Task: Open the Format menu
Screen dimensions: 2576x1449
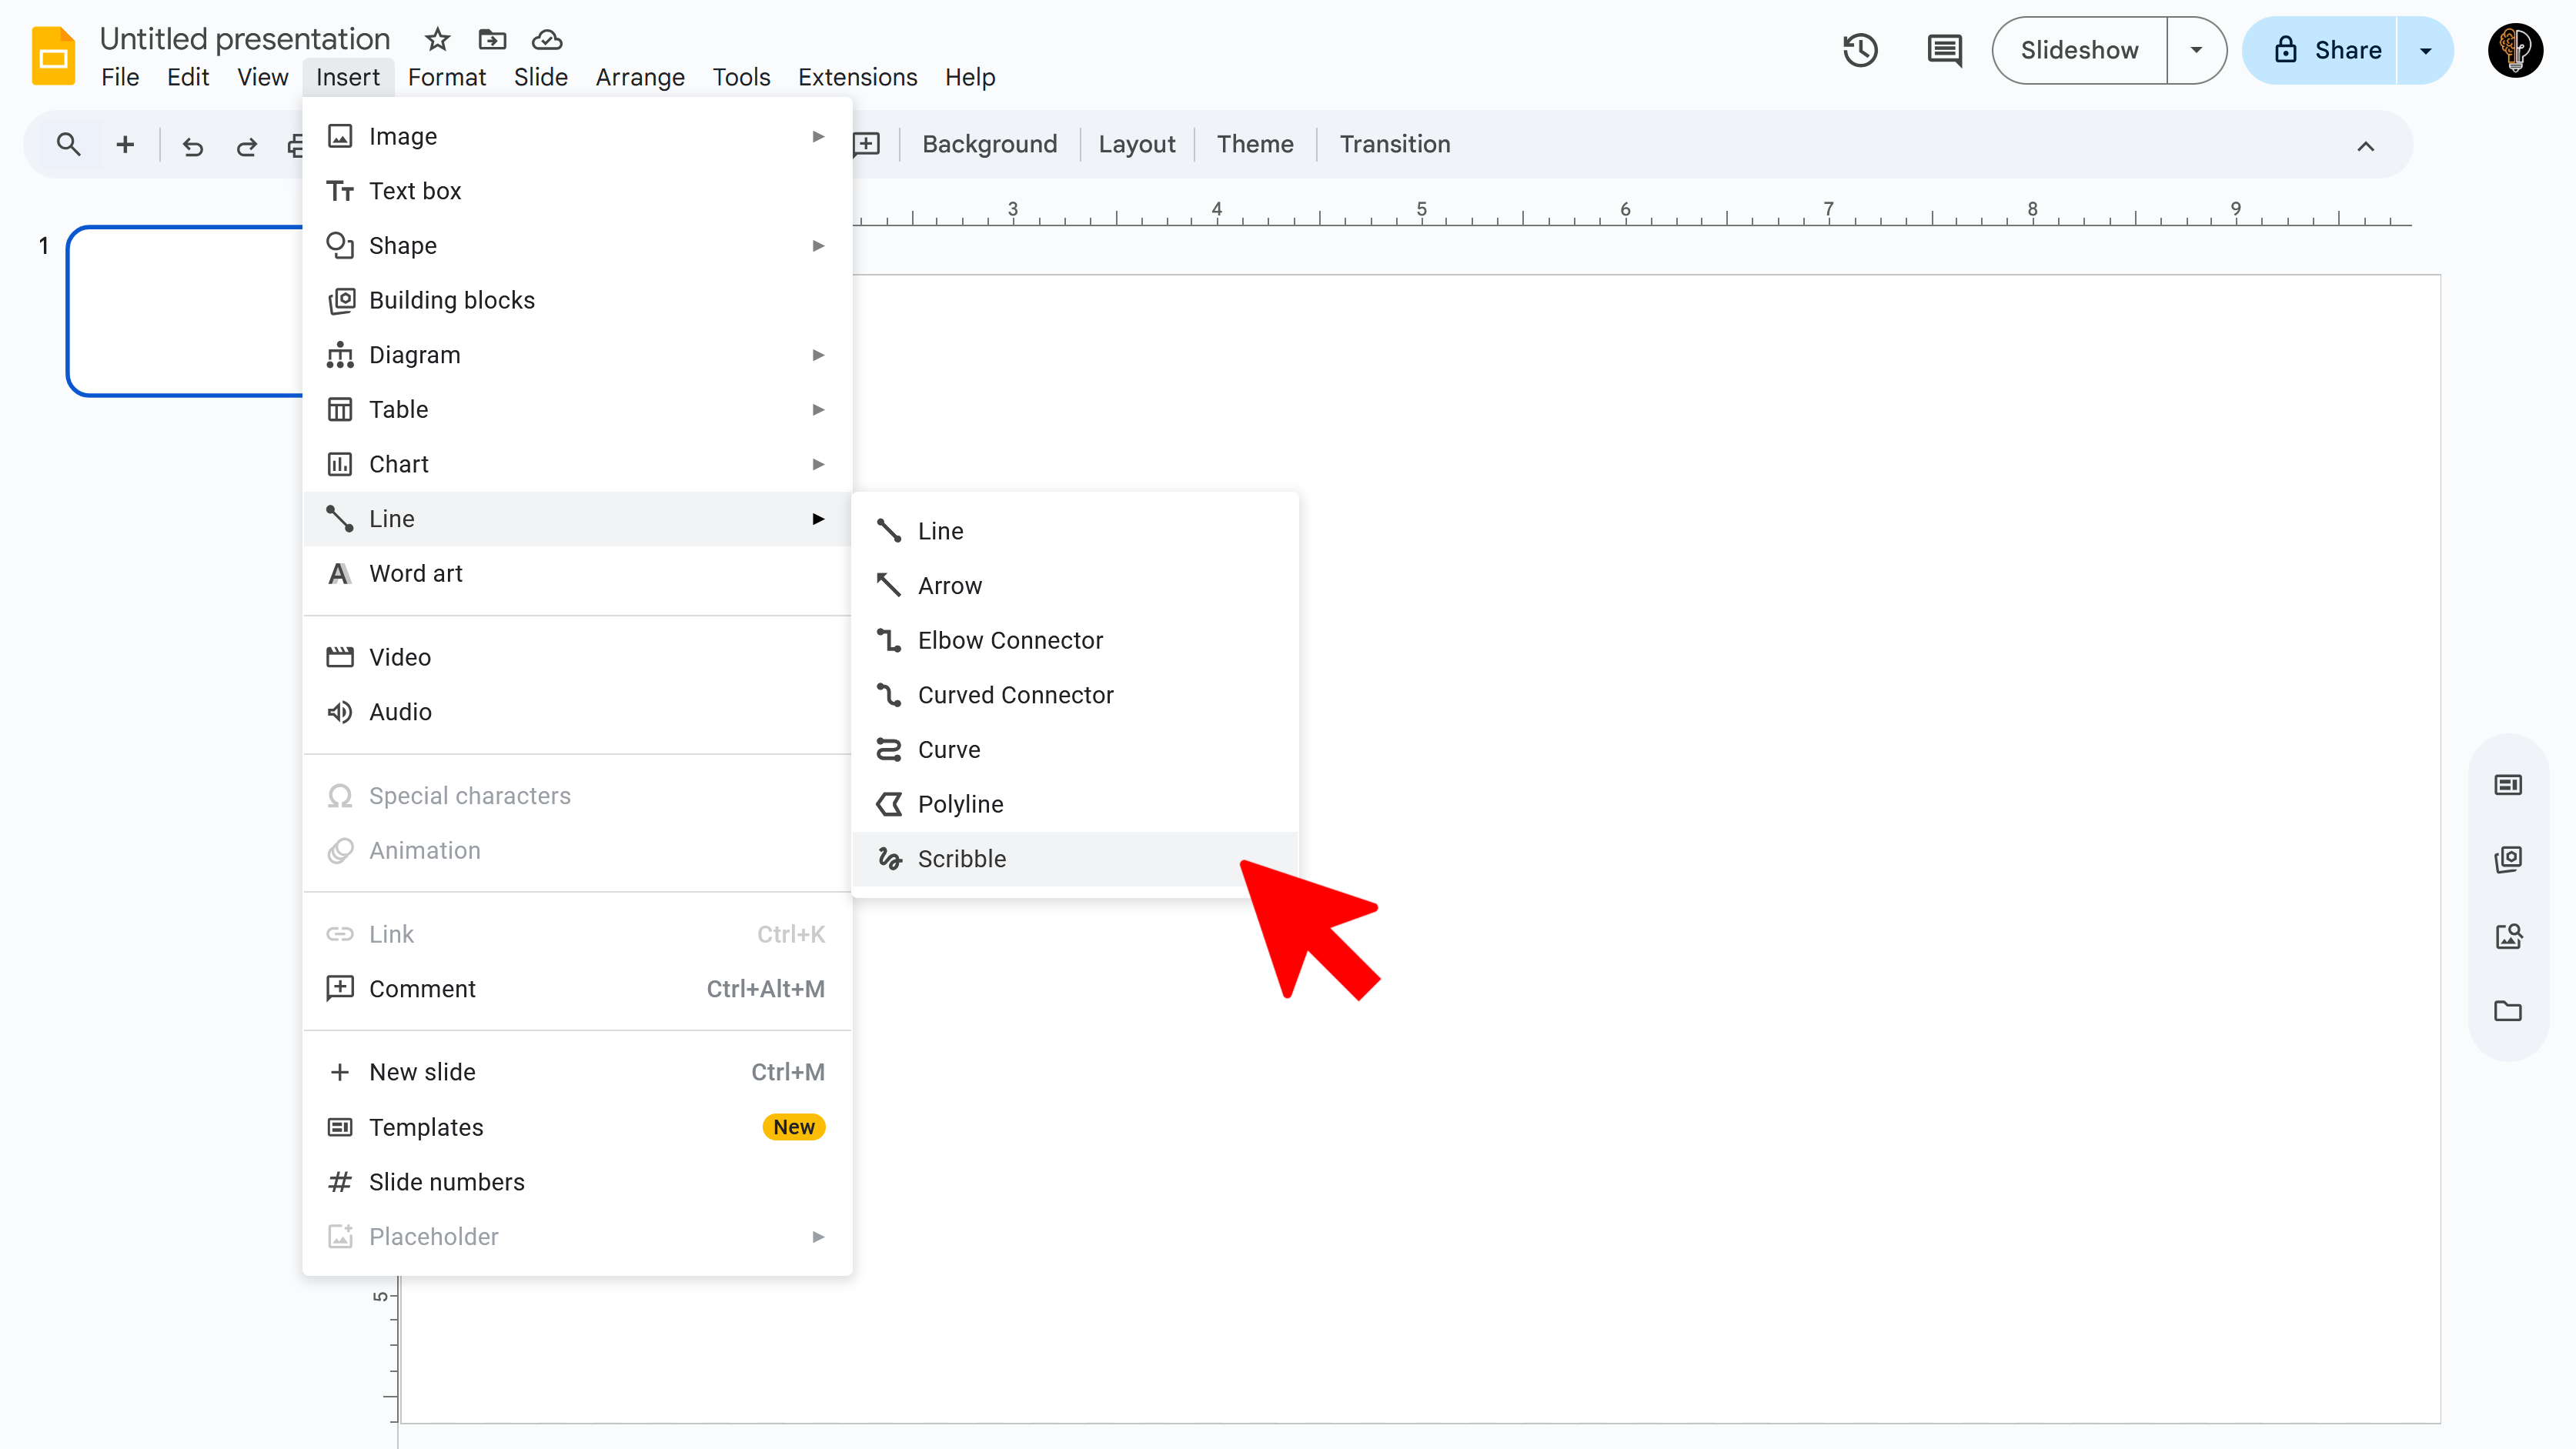Action: coord(446,77)
